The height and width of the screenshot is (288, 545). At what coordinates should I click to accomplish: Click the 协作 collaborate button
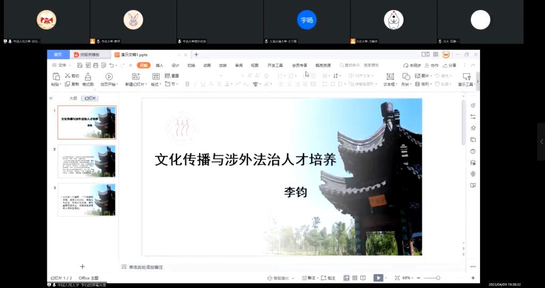coord(432,65)
